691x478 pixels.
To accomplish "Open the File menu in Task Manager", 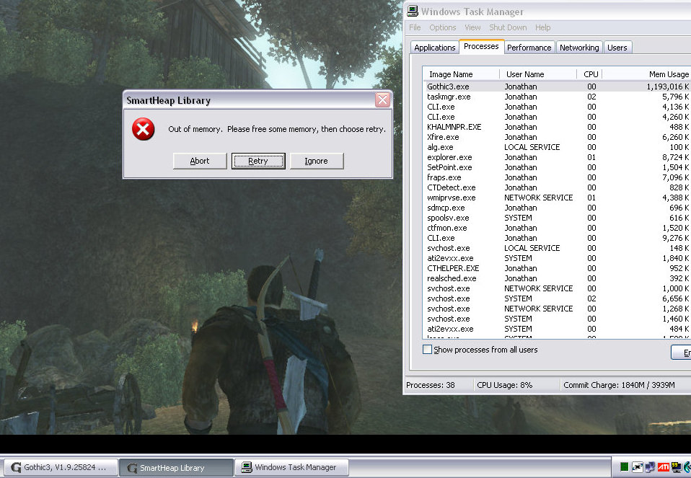I will [x=415, y=27].
